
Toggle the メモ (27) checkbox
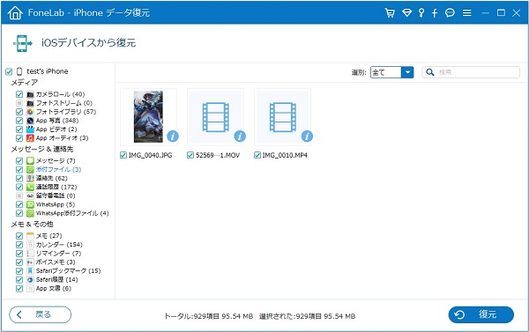(19, 236)
